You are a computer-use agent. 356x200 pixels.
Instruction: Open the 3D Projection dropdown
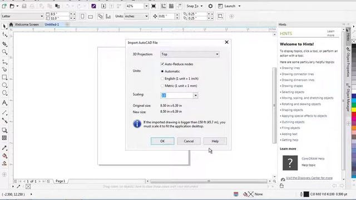point(190,54)
